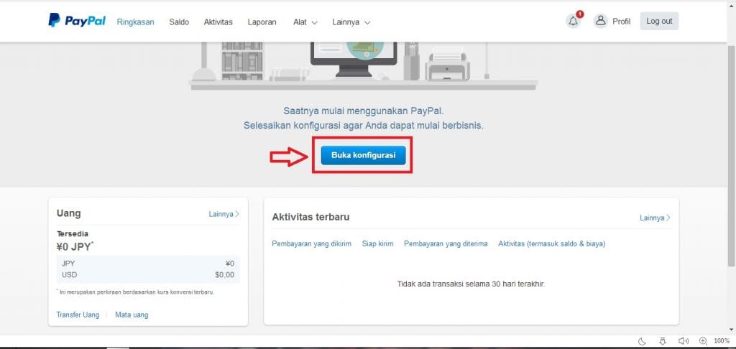Image resolution: width=736 pixels, height=349 pixels.
Task: Open the Aktivitas menu item
Action: click(218, 22)
